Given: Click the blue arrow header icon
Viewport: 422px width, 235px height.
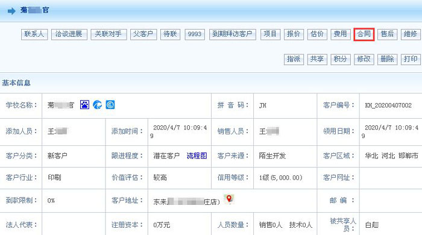Looking at the screenshot, I should (x=11, y=11).
